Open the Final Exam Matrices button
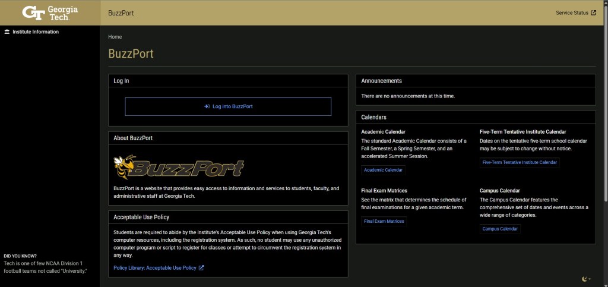The height and width of the screenshot is (287, 608). click(384, 222)
